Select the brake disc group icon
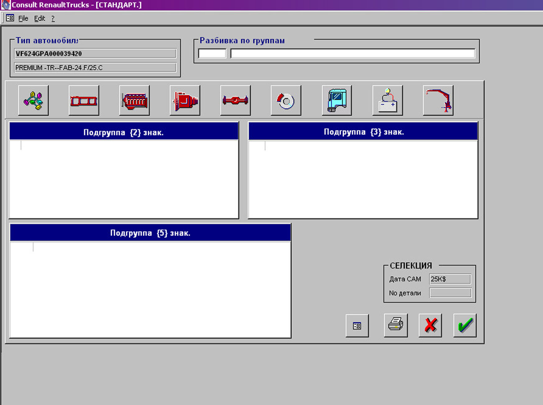Viewport: 543px width, 405px height. [x=286, y=101]
